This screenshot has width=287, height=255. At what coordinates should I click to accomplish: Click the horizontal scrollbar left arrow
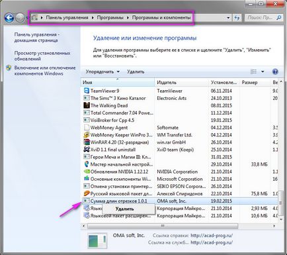[83, 226]
